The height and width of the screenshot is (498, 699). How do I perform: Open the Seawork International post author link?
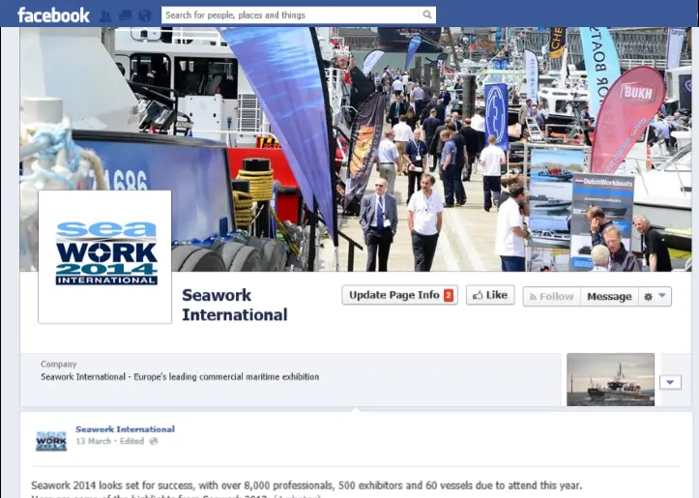click(x=126, y=429)
